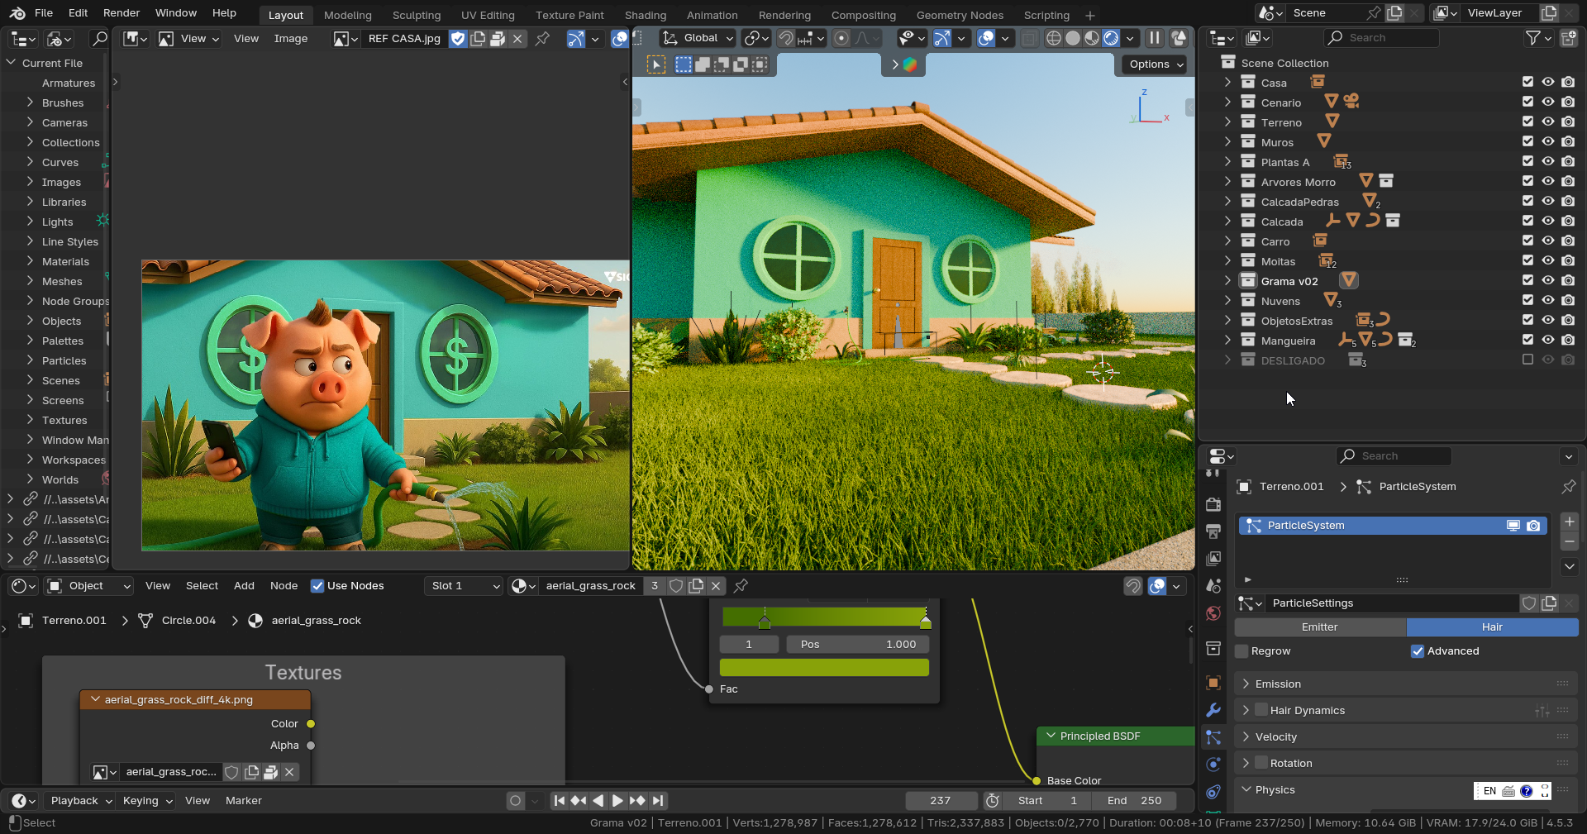
Task: Open the Object properties orange square tab
Action: click(1213, 683)
